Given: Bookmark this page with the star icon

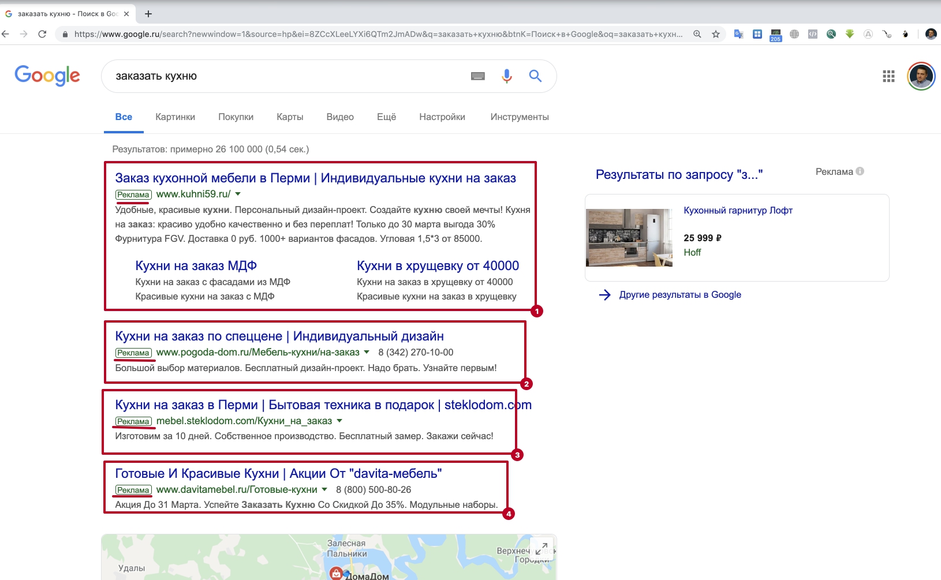Looking at the screenshot, I should [x=716, y=34].
